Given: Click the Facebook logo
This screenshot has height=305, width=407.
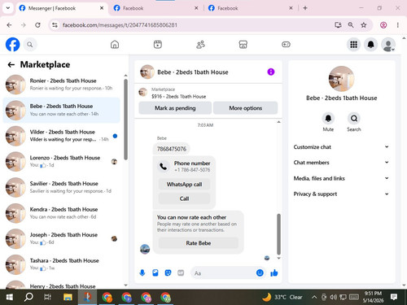Looking at the screenshot, I should (x=12, y=45).
